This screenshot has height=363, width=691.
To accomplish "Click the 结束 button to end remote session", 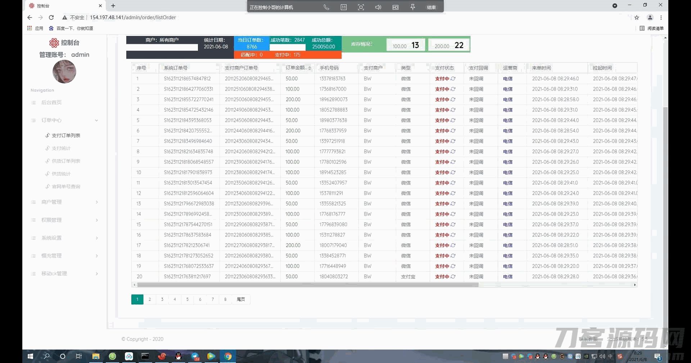I will [x=431, y=7].
